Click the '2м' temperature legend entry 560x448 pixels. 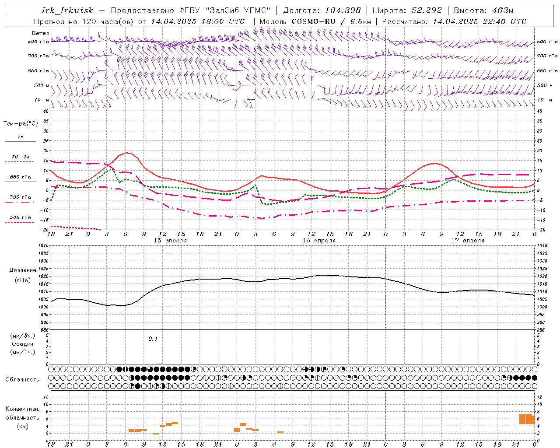point(21,137)
